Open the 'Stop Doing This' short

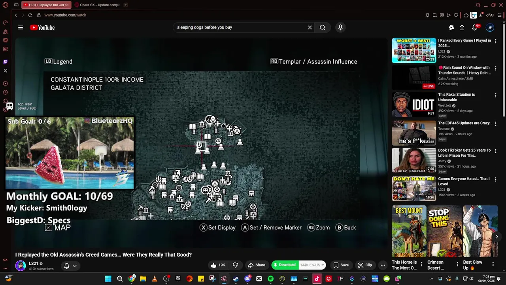(x=444, y=231)
